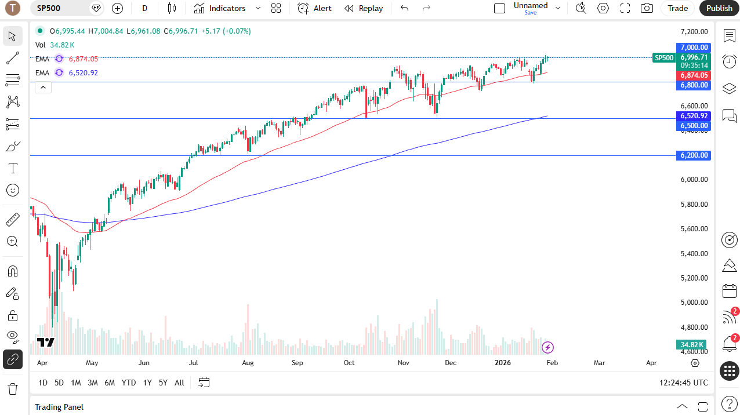Collapse the chart legend with the arrow

(x=42, y=87)
